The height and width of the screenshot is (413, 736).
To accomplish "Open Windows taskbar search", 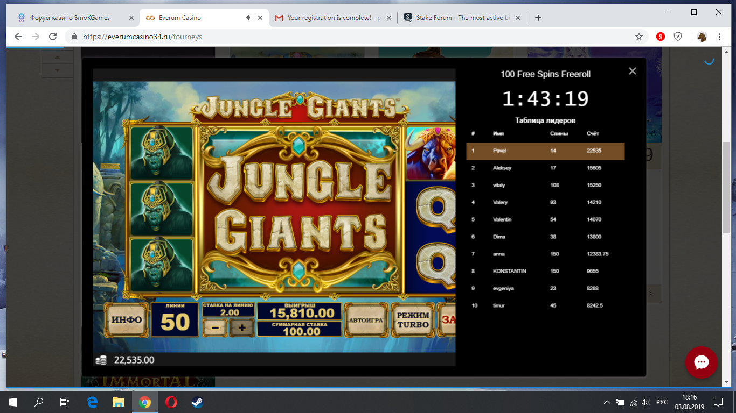I will [39, 402].
